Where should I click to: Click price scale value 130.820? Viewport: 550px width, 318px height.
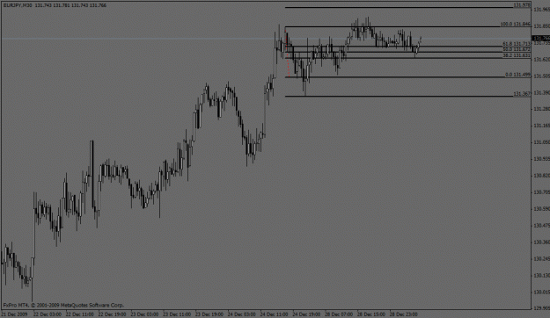coord(541,176)
